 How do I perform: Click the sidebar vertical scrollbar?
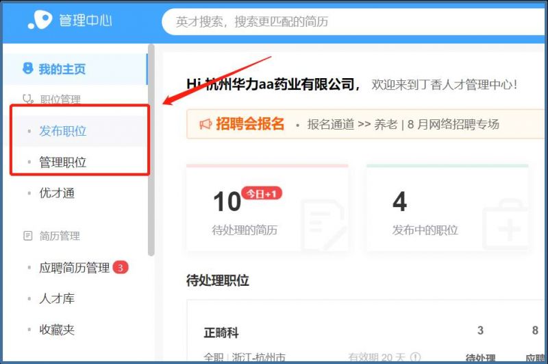click(x=151, y=150)
